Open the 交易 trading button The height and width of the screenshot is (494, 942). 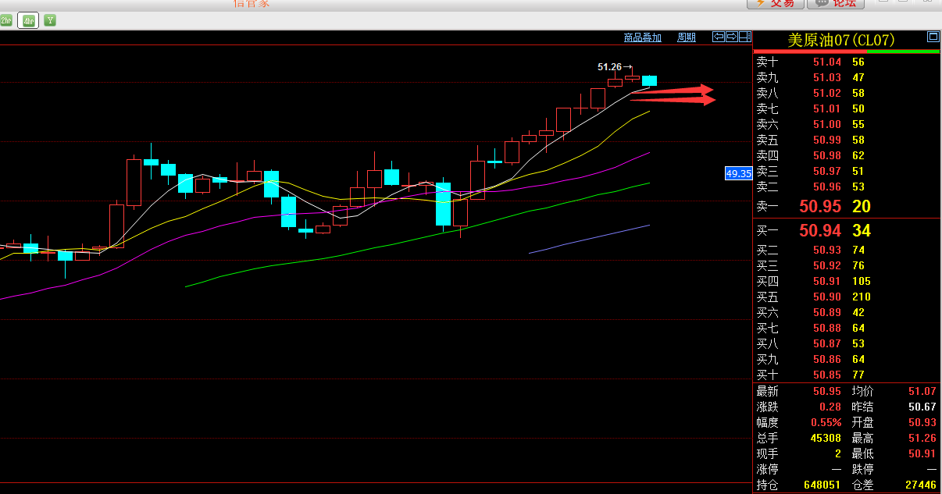tap(776, 3)
